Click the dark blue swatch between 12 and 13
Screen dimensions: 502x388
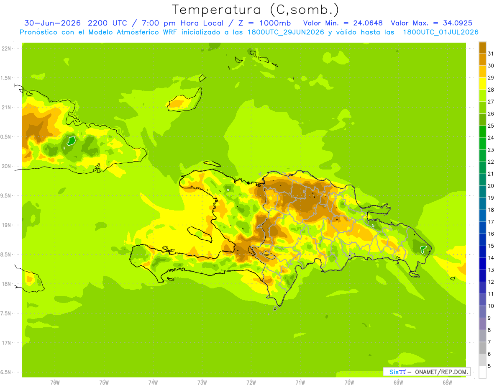click(482, 276)
